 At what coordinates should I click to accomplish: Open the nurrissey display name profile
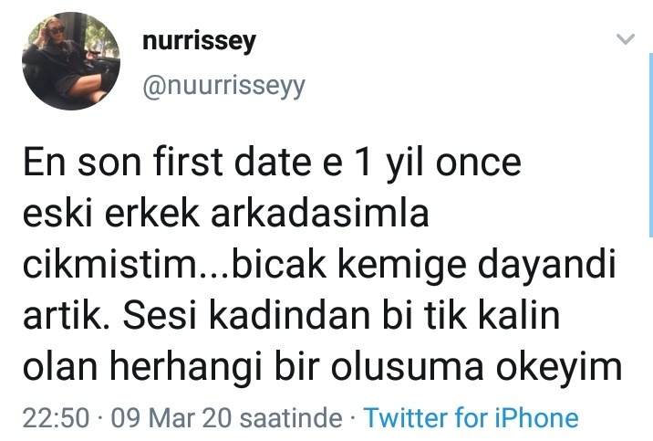[200, 42]
